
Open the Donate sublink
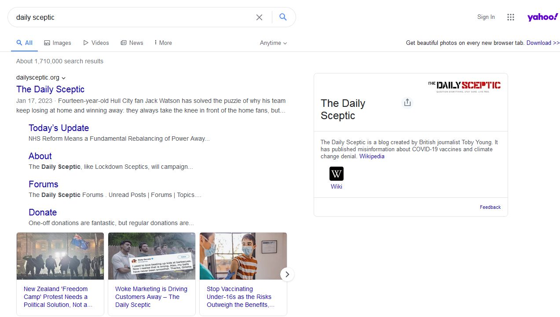tap(43, 212)
